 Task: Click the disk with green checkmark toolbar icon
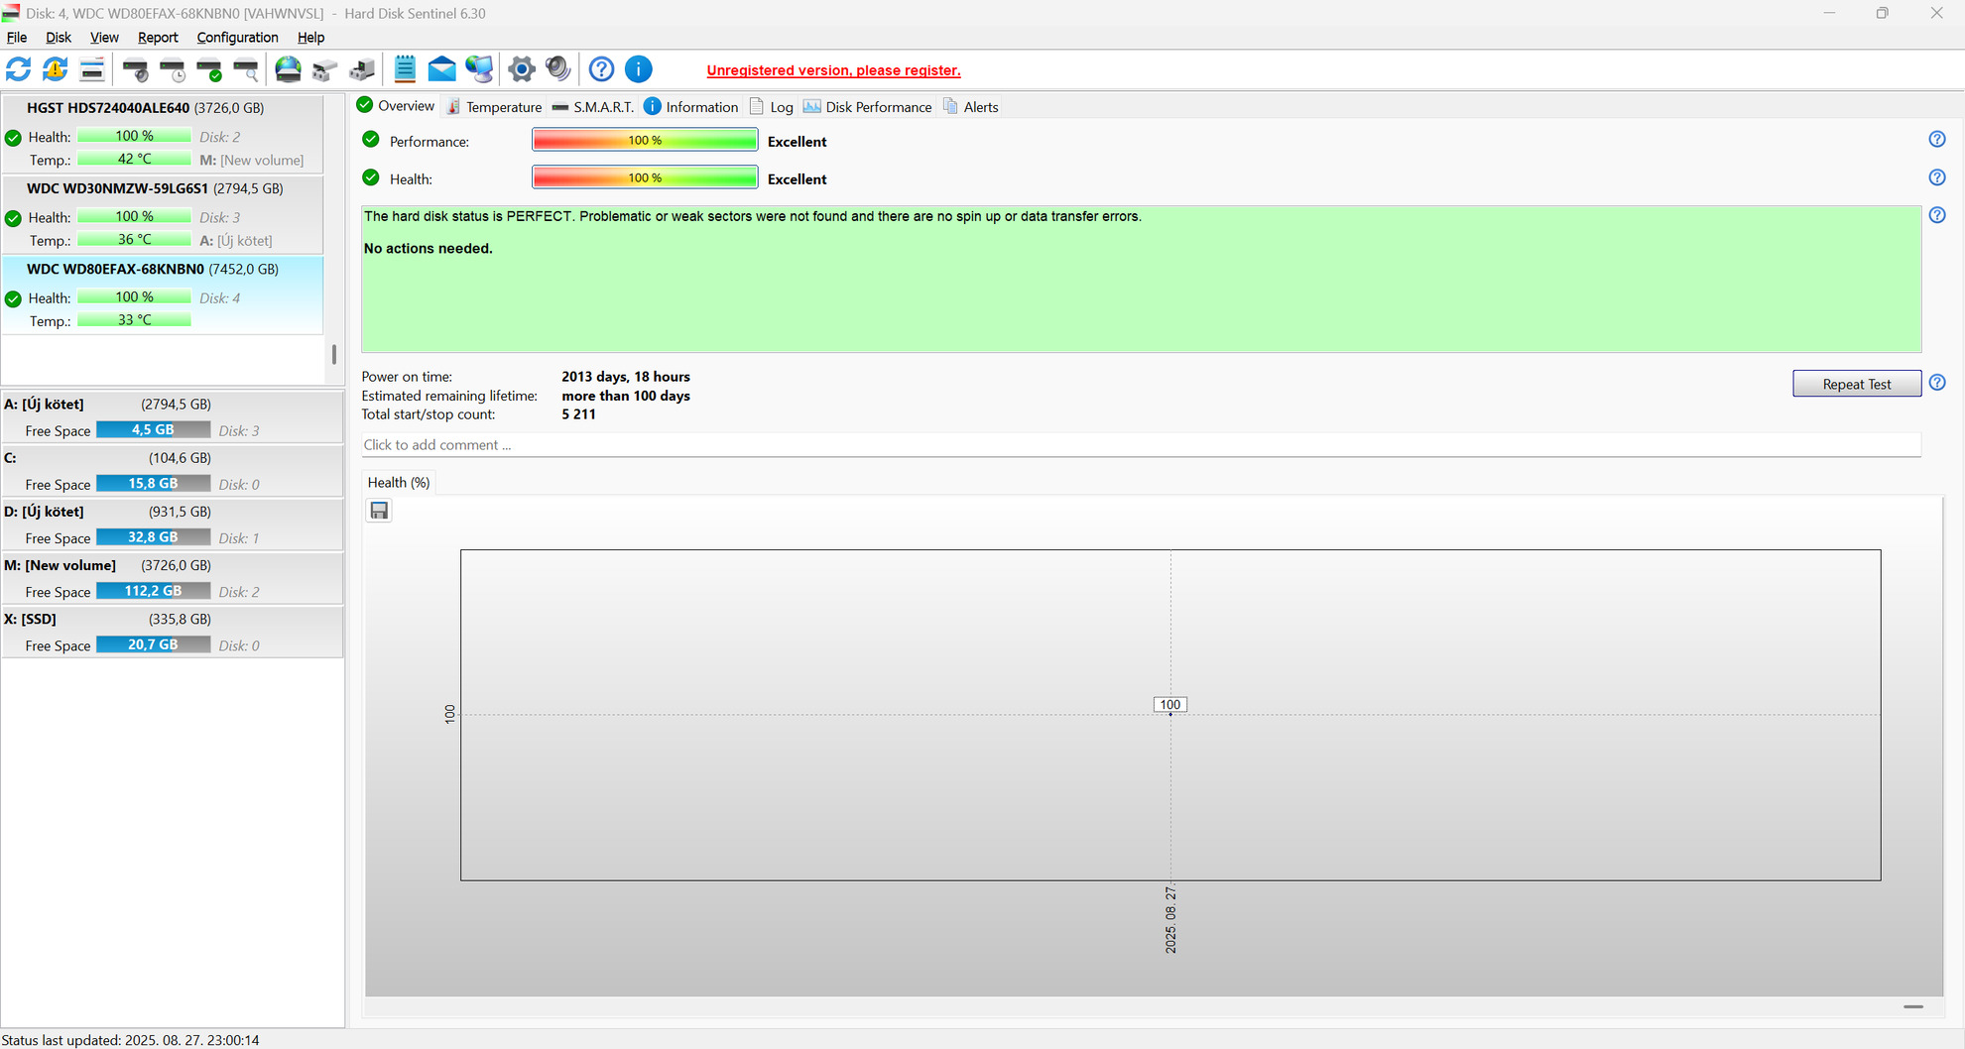click(209, 69)
